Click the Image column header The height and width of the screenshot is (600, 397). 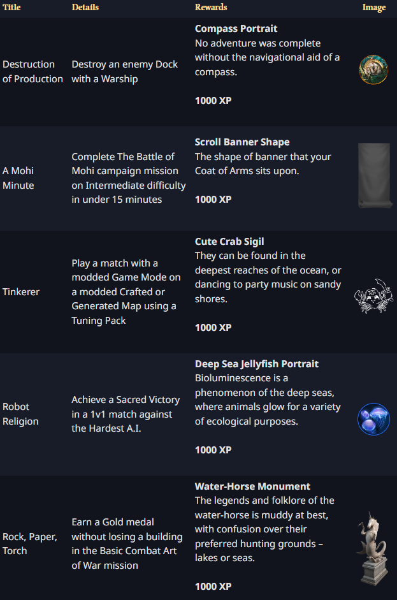click(x=374, y=8)
